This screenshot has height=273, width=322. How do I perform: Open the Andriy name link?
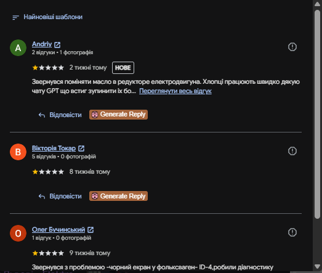point(42,44)
